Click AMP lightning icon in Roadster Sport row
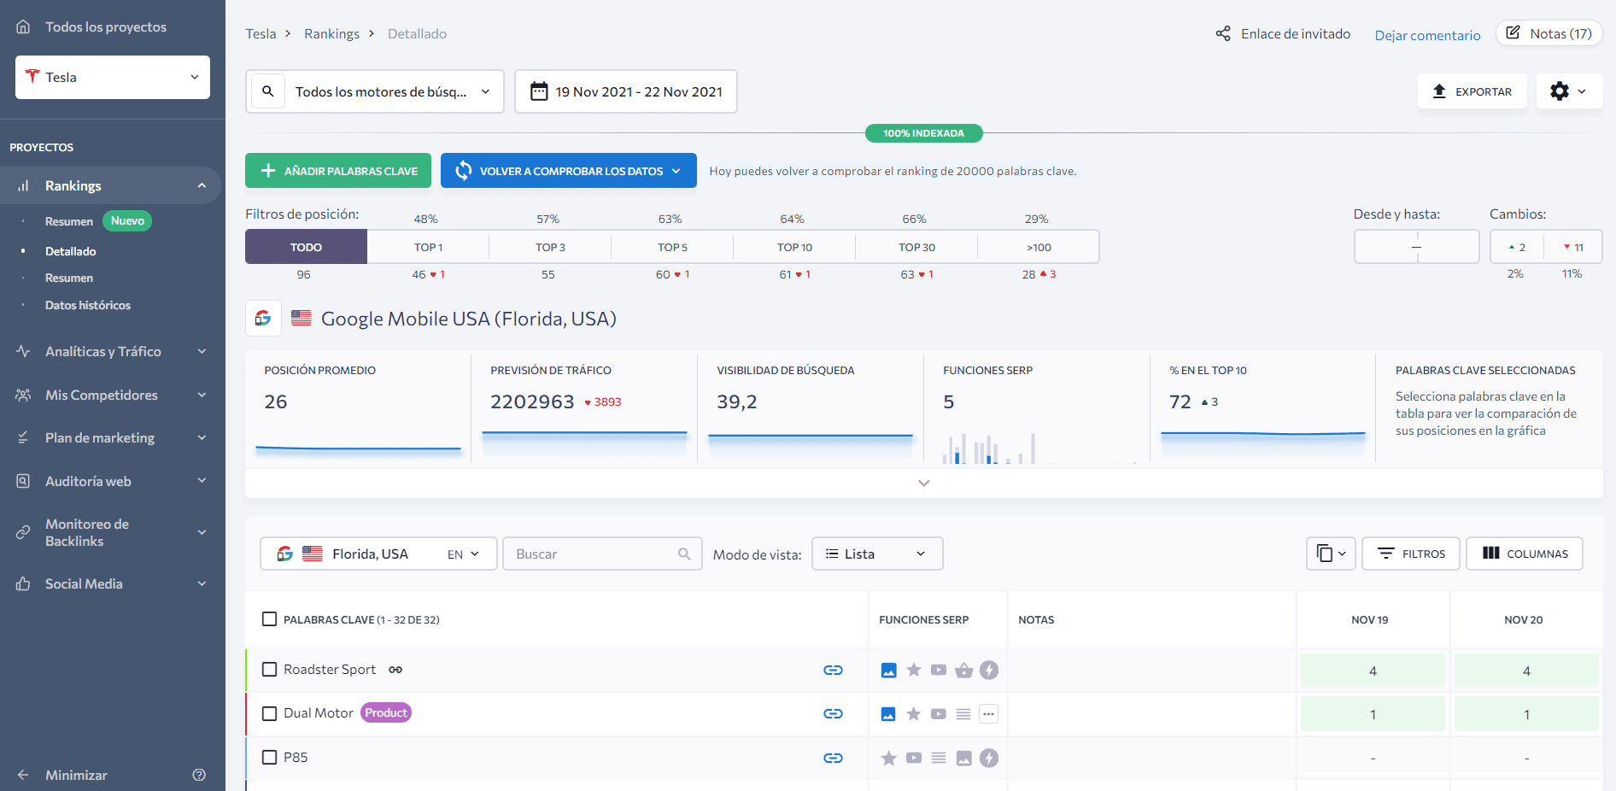 (x=989, y=670)
